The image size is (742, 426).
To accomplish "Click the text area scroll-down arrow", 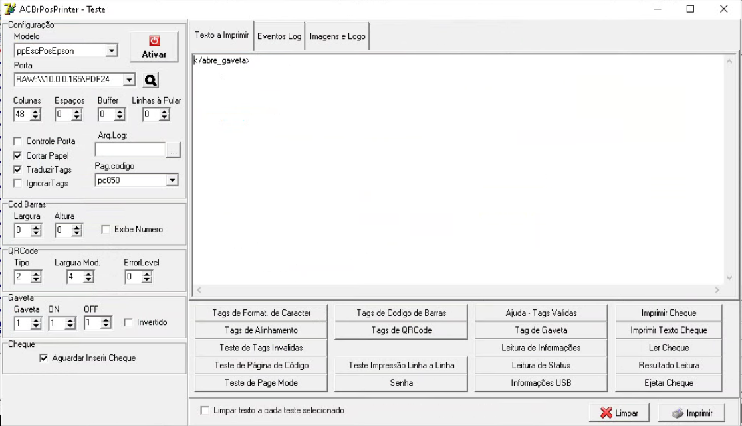I will pyautogui.click(x=729, y=279).
